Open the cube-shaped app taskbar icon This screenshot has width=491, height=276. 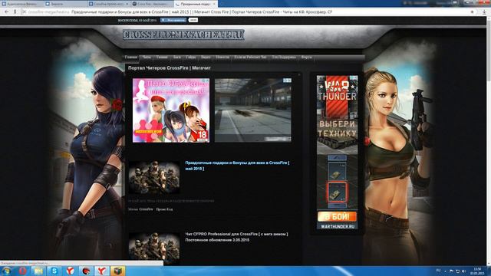117,271
